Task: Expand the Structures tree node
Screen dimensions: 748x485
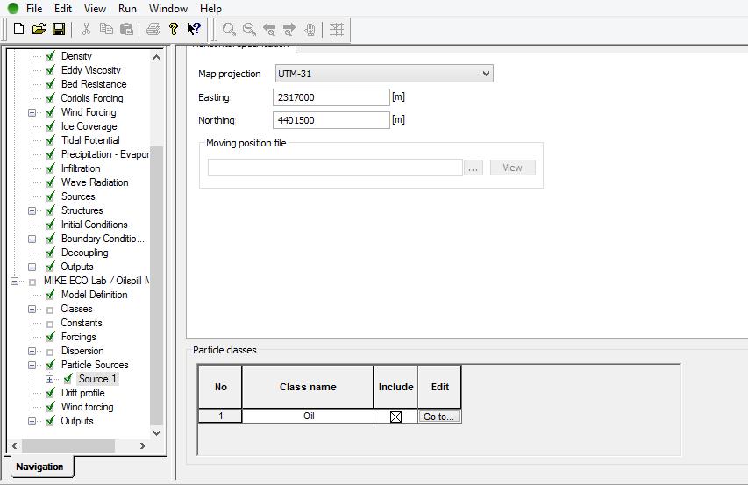Action: [x=32, y=210]
